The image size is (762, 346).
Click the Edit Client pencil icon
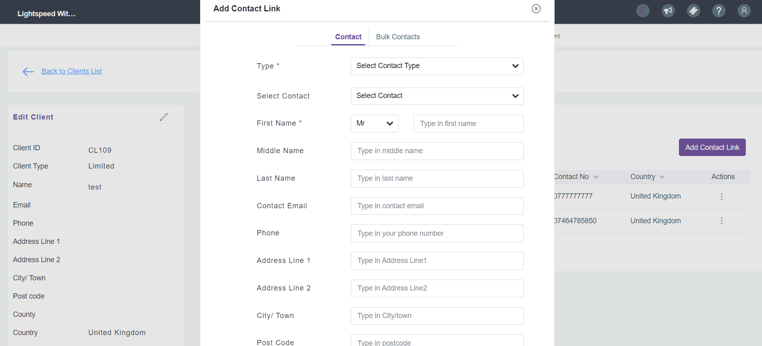click(x=164, y=117)
